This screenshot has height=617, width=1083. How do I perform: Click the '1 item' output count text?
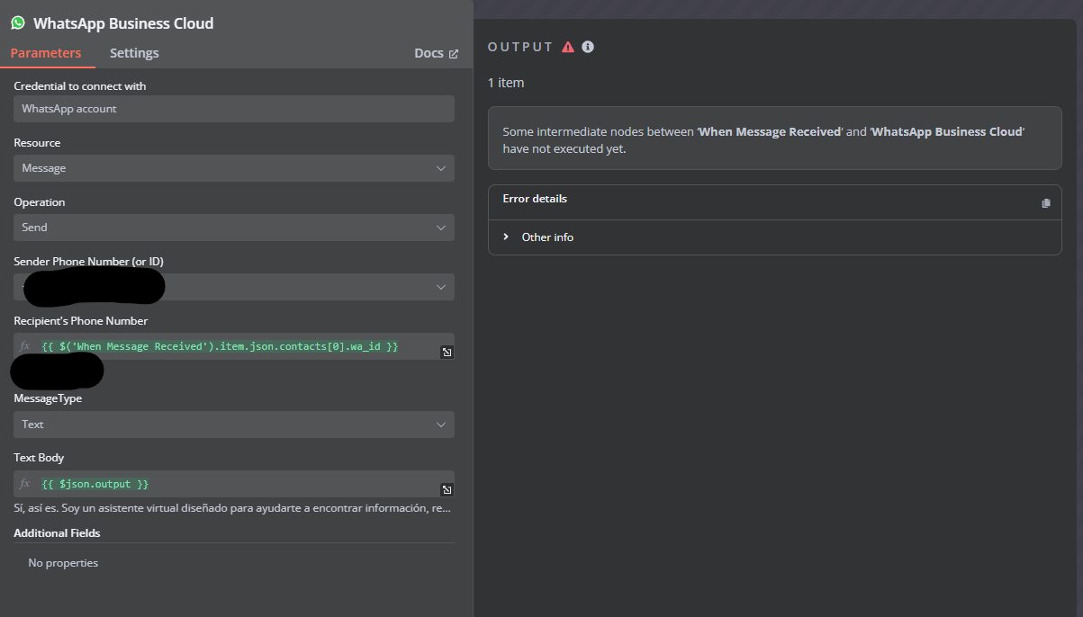pyautogui.click(x=506, y=83)
